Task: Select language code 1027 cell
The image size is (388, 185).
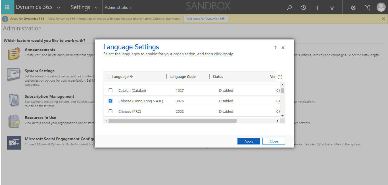Action: pyautogui.click(x=180, y=90)
